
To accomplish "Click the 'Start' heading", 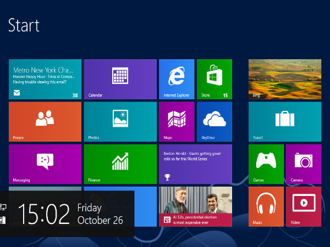I will (24, 25).
